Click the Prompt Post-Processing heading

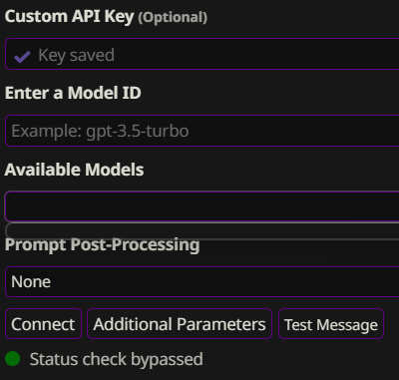coord(103,245)
